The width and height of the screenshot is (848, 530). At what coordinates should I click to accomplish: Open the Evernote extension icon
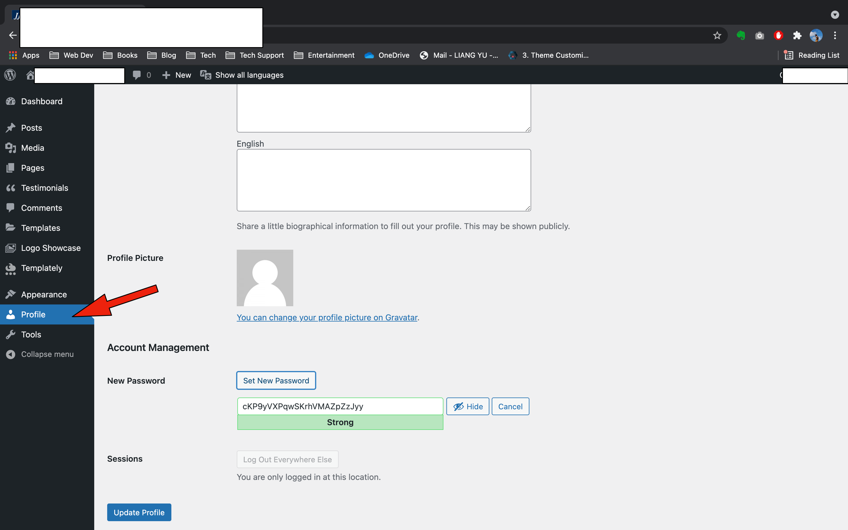(x=741, y=35)
